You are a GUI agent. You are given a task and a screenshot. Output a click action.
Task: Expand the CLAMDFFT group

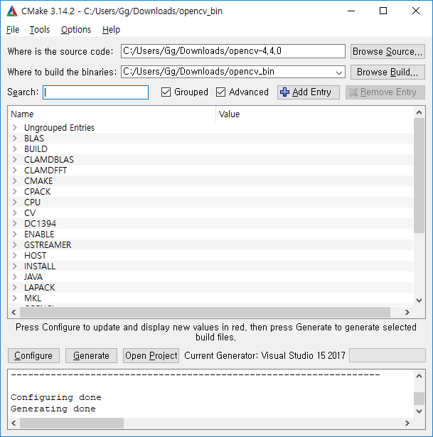[15, 171]
